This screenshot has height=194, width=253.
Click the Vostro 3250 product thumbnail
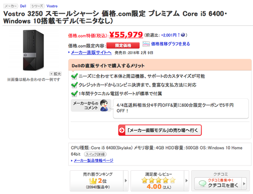[x=33, y=50]
